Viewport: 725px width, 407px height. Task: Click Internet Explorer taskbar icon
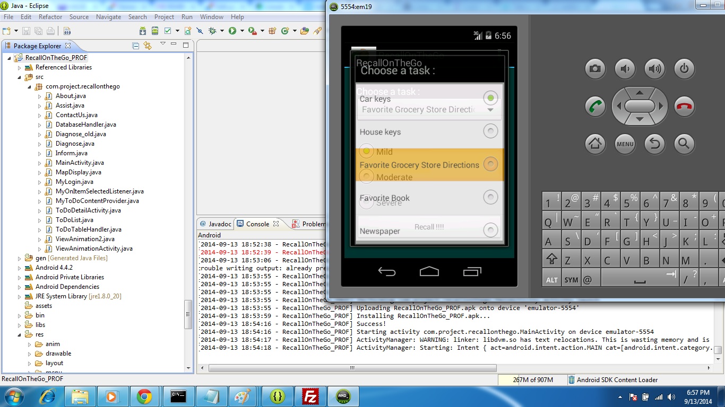(47, 396)
